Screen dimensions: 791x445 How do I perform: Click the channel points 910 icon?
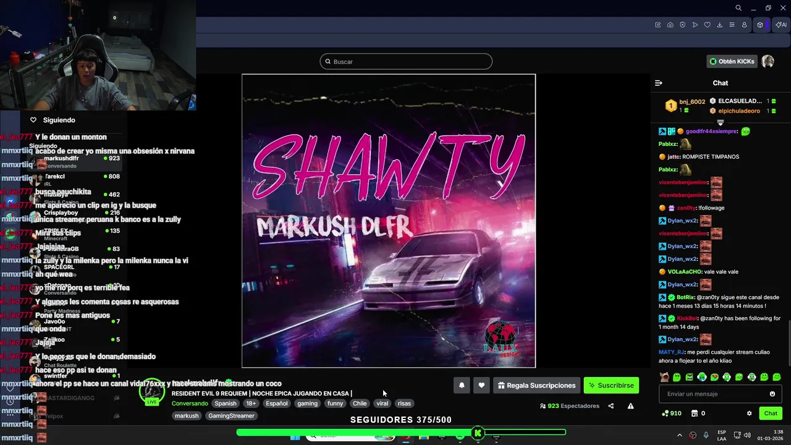click(x=671, y=413)
